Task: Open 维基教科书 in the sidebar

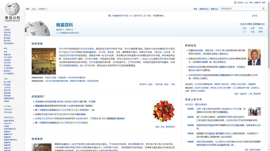Action: click(8, 135)
